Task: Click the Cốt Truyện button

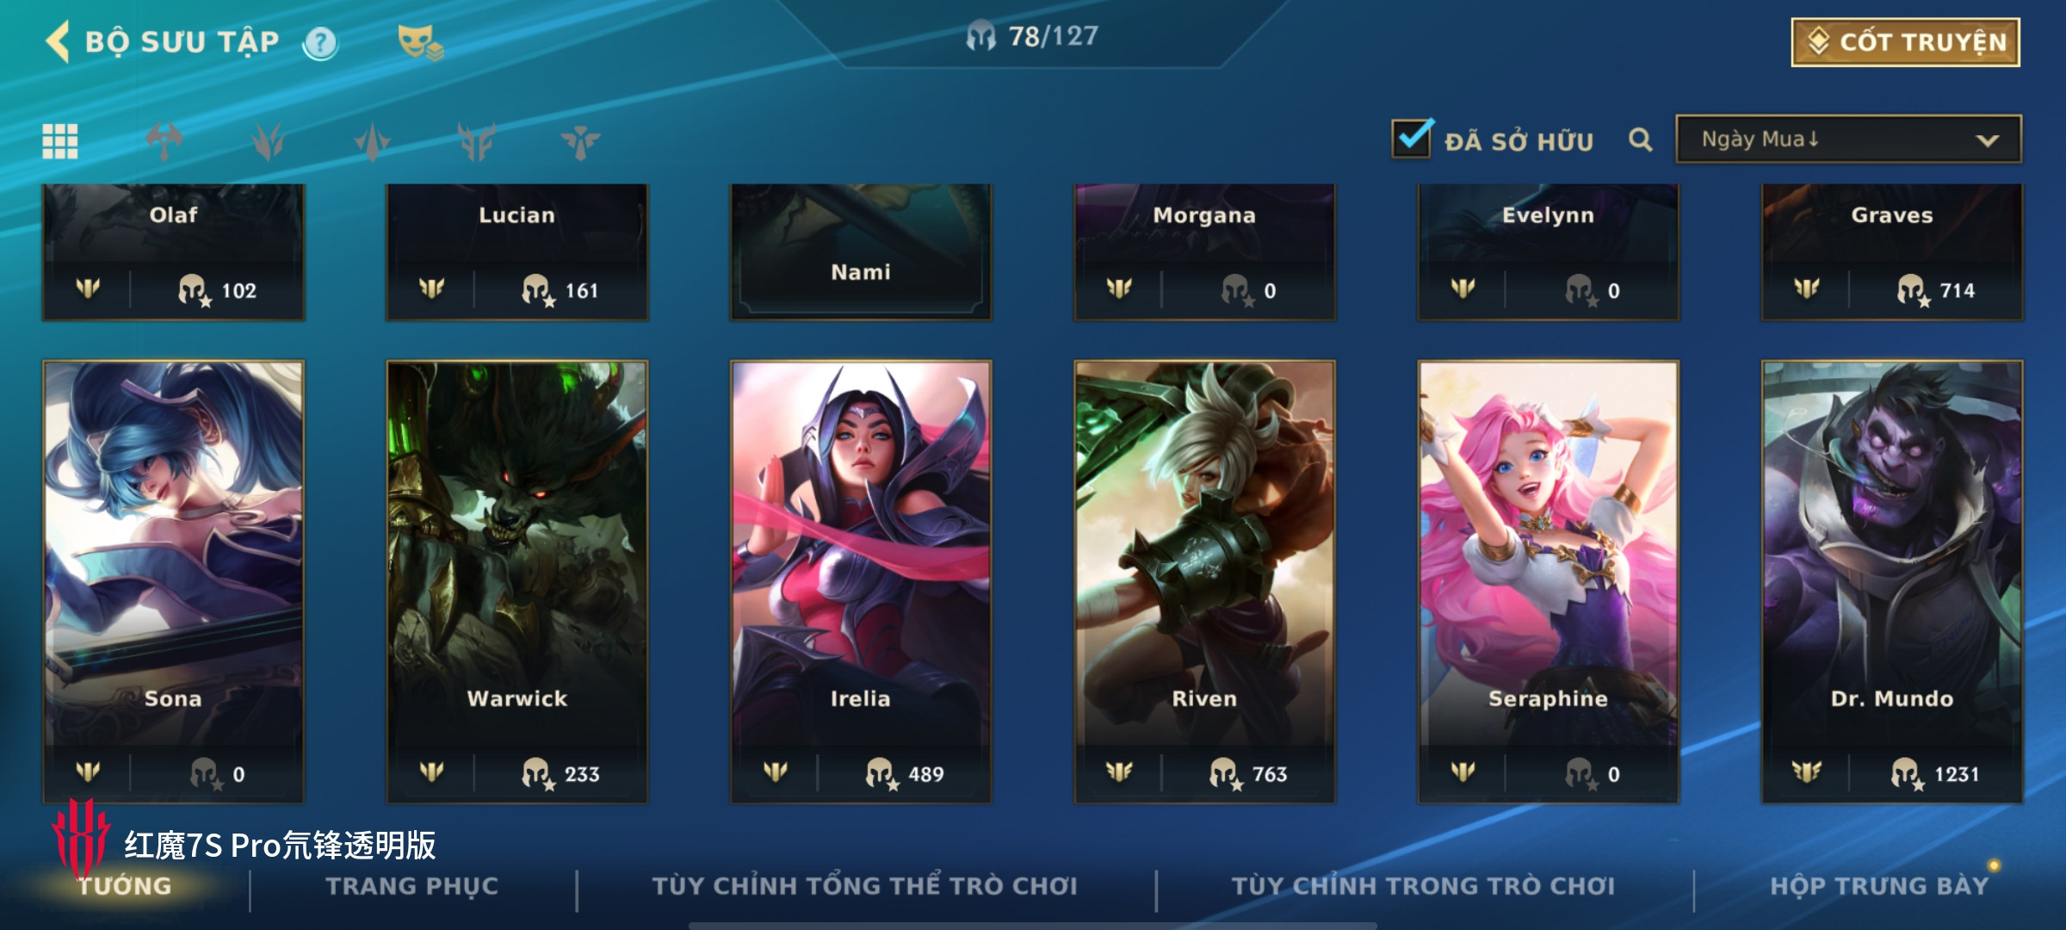Action: 1906,42
